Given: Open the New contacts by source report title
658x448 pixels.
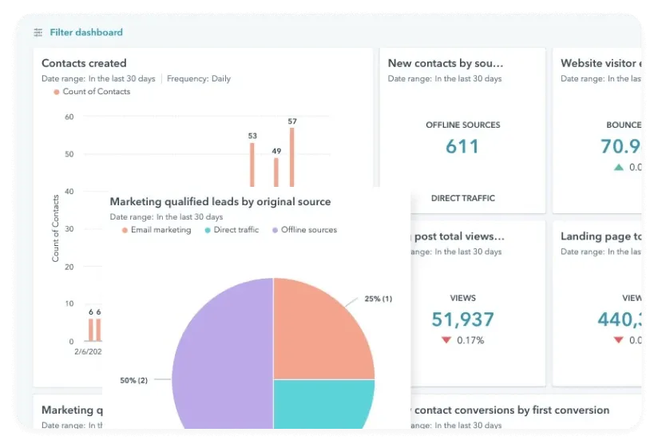Looking at the screenshot, I should [446, 63].
